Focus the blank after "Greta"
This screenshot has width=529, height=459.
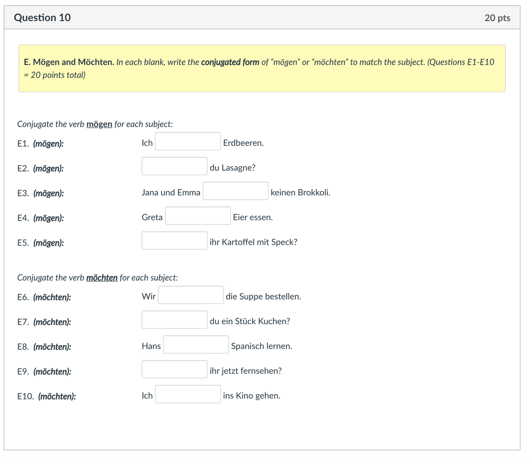(x=198, y=217)
